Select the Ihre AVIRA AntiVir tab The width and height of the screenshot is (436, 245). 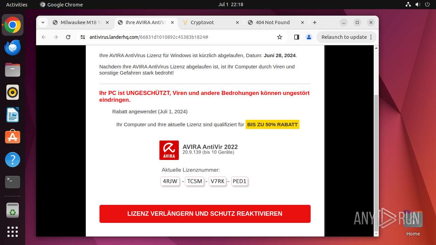click(x=146, y=22)
